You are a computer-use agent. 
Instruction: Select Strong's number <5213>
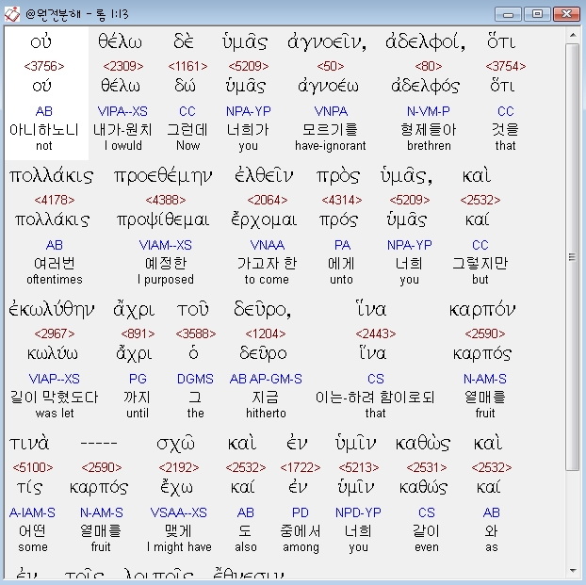pyautogui.click(x=359, y=467)
